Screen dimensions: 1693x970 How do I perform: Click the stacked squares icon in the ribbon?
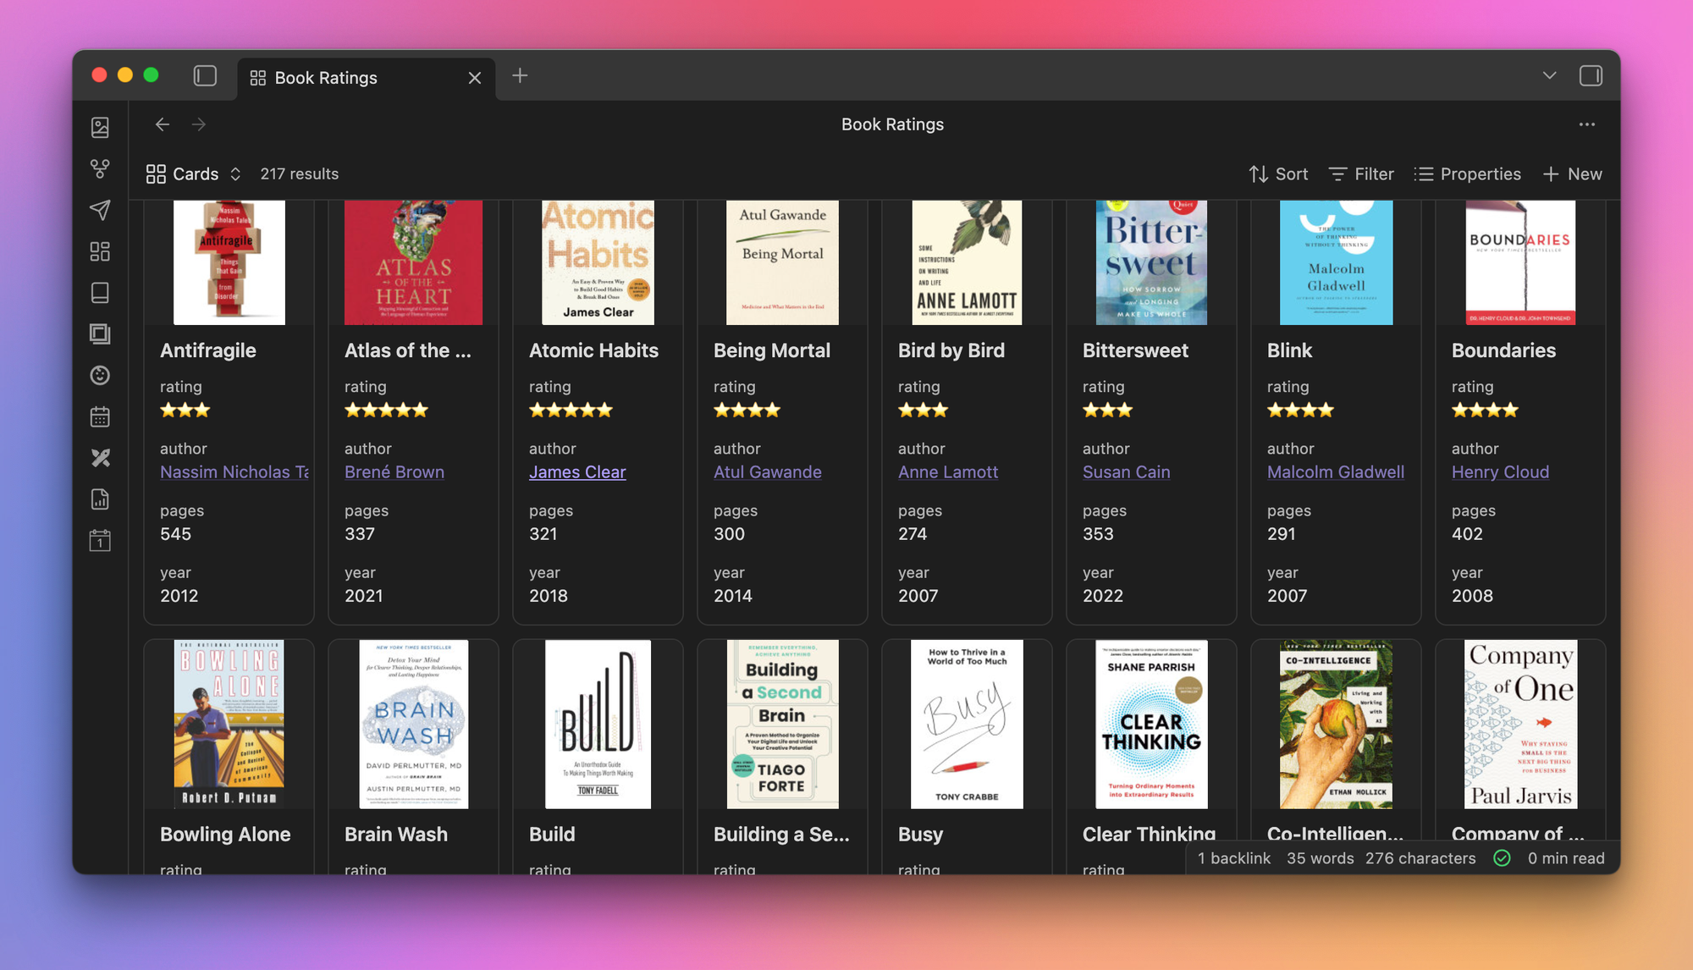point(100,334)
